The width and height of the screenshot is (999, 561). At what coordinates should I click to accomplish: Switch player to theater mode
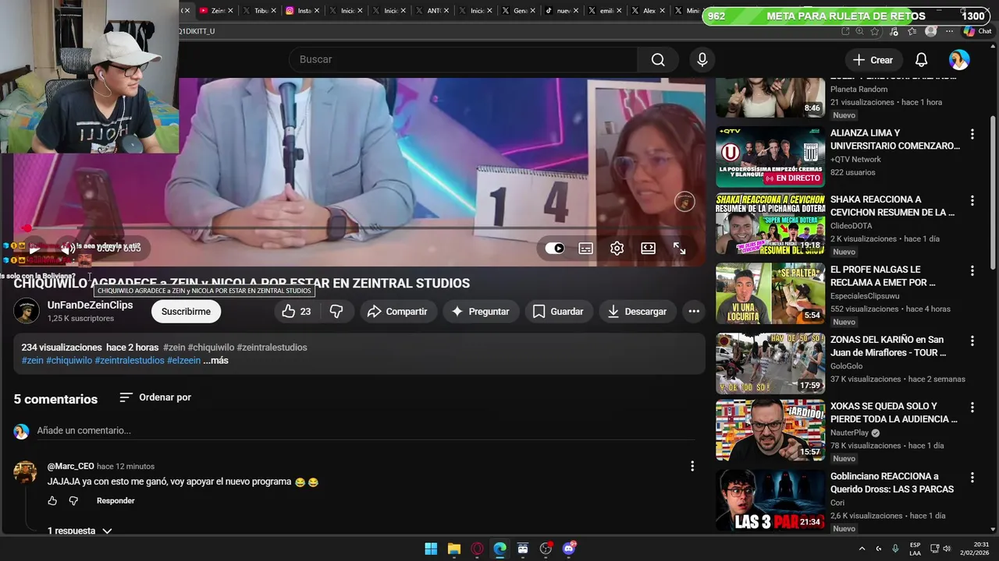pyautogui.click(x=649, y=249)
